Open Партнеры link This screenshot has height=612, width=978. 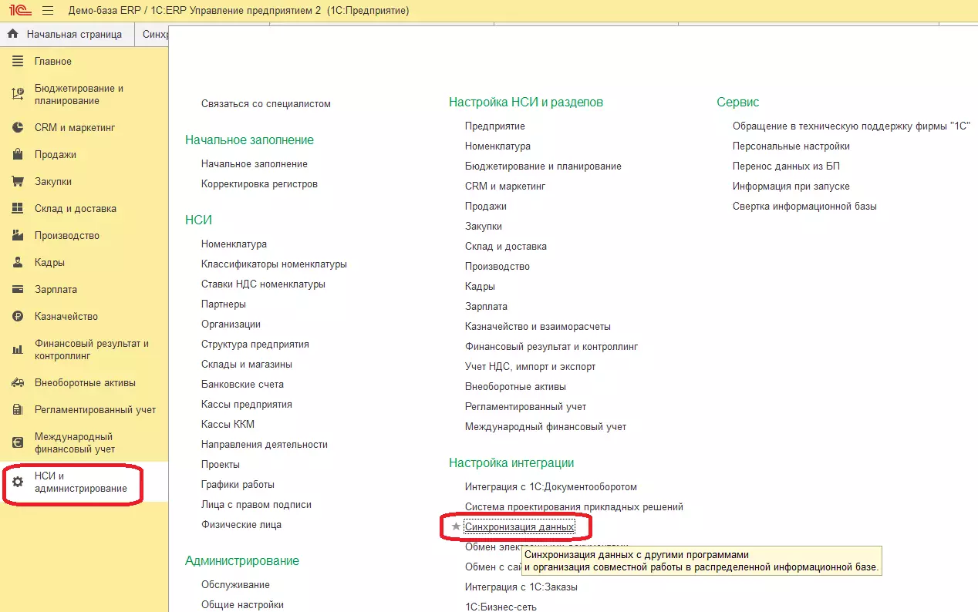(224, 304)
